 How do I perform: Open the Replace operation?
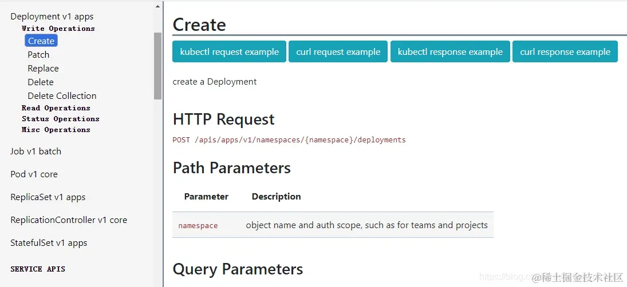[43, 68]
